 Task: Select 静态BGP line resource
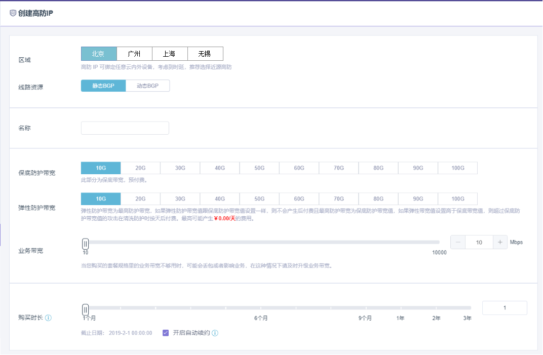click(103, 86)
